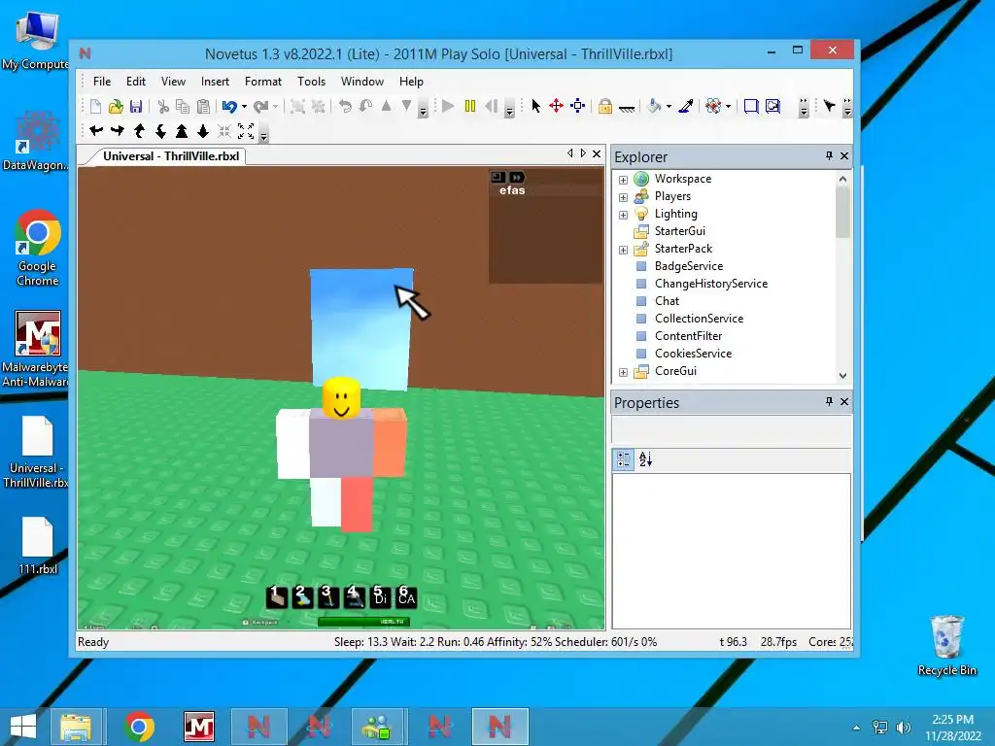
Task: Expand the Players tree node
Action: pyautogui.click(x=623, y=197)
